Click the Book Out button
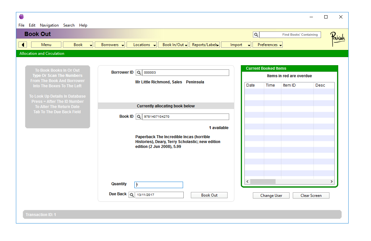 209,195
